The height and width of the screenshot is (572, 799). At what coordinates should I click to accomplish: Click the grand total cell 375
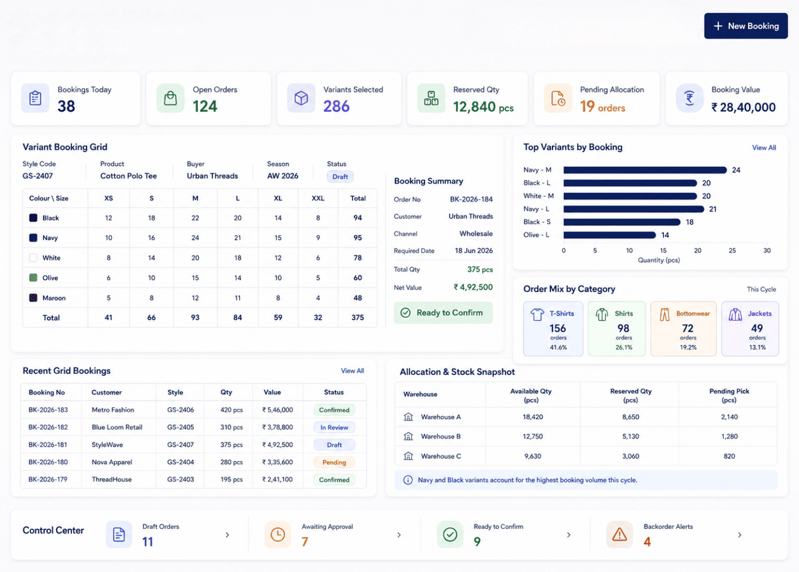tap(358, 317)
